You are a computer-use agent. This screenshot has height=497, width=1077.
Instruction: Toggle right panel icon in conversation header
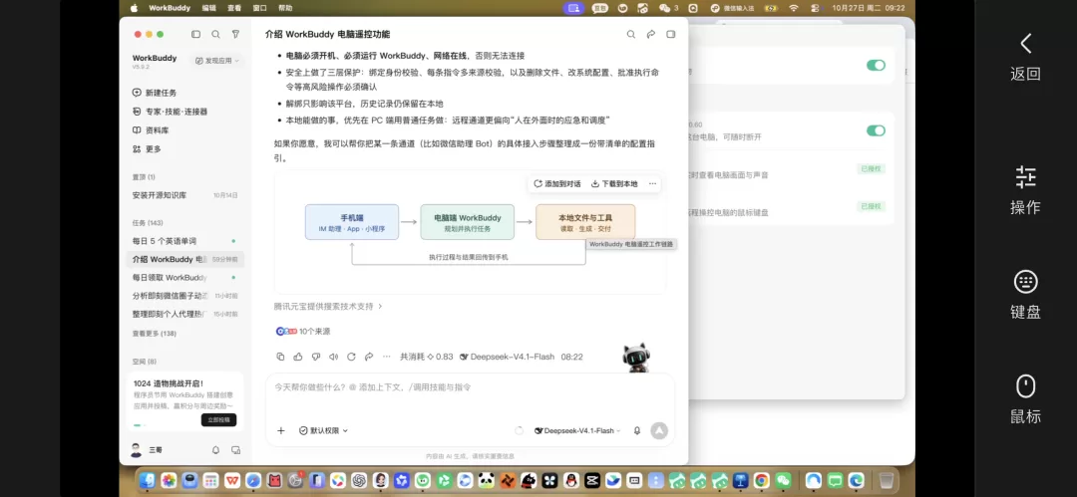coord(671,34)
